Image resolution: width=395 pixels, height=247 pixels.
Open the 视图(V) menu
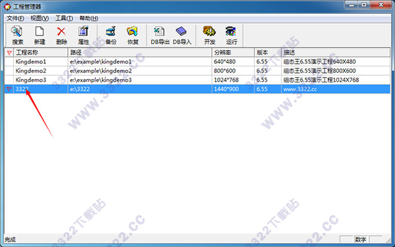(39, 18)
